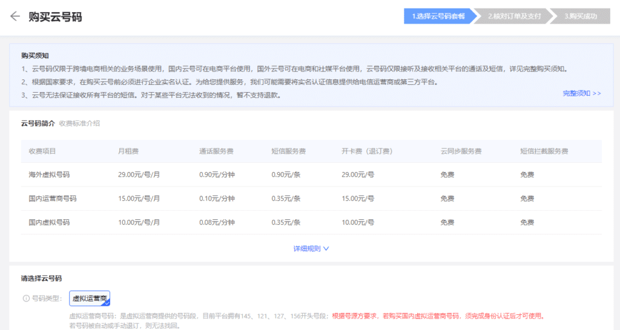Viewport: 620px width, 330px height.
Task: Click the 29.00元/号/月 monthly fee cell
Action: (x=139, y=174)
